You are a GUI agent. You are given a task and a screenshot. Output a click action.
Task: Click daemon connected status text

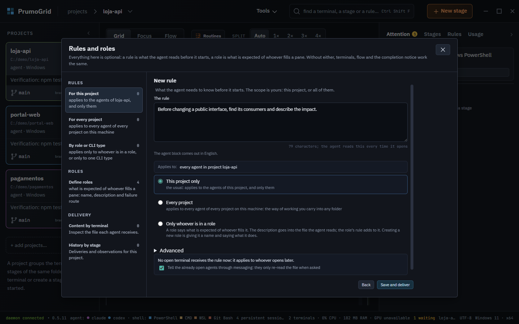pos(25,318)
